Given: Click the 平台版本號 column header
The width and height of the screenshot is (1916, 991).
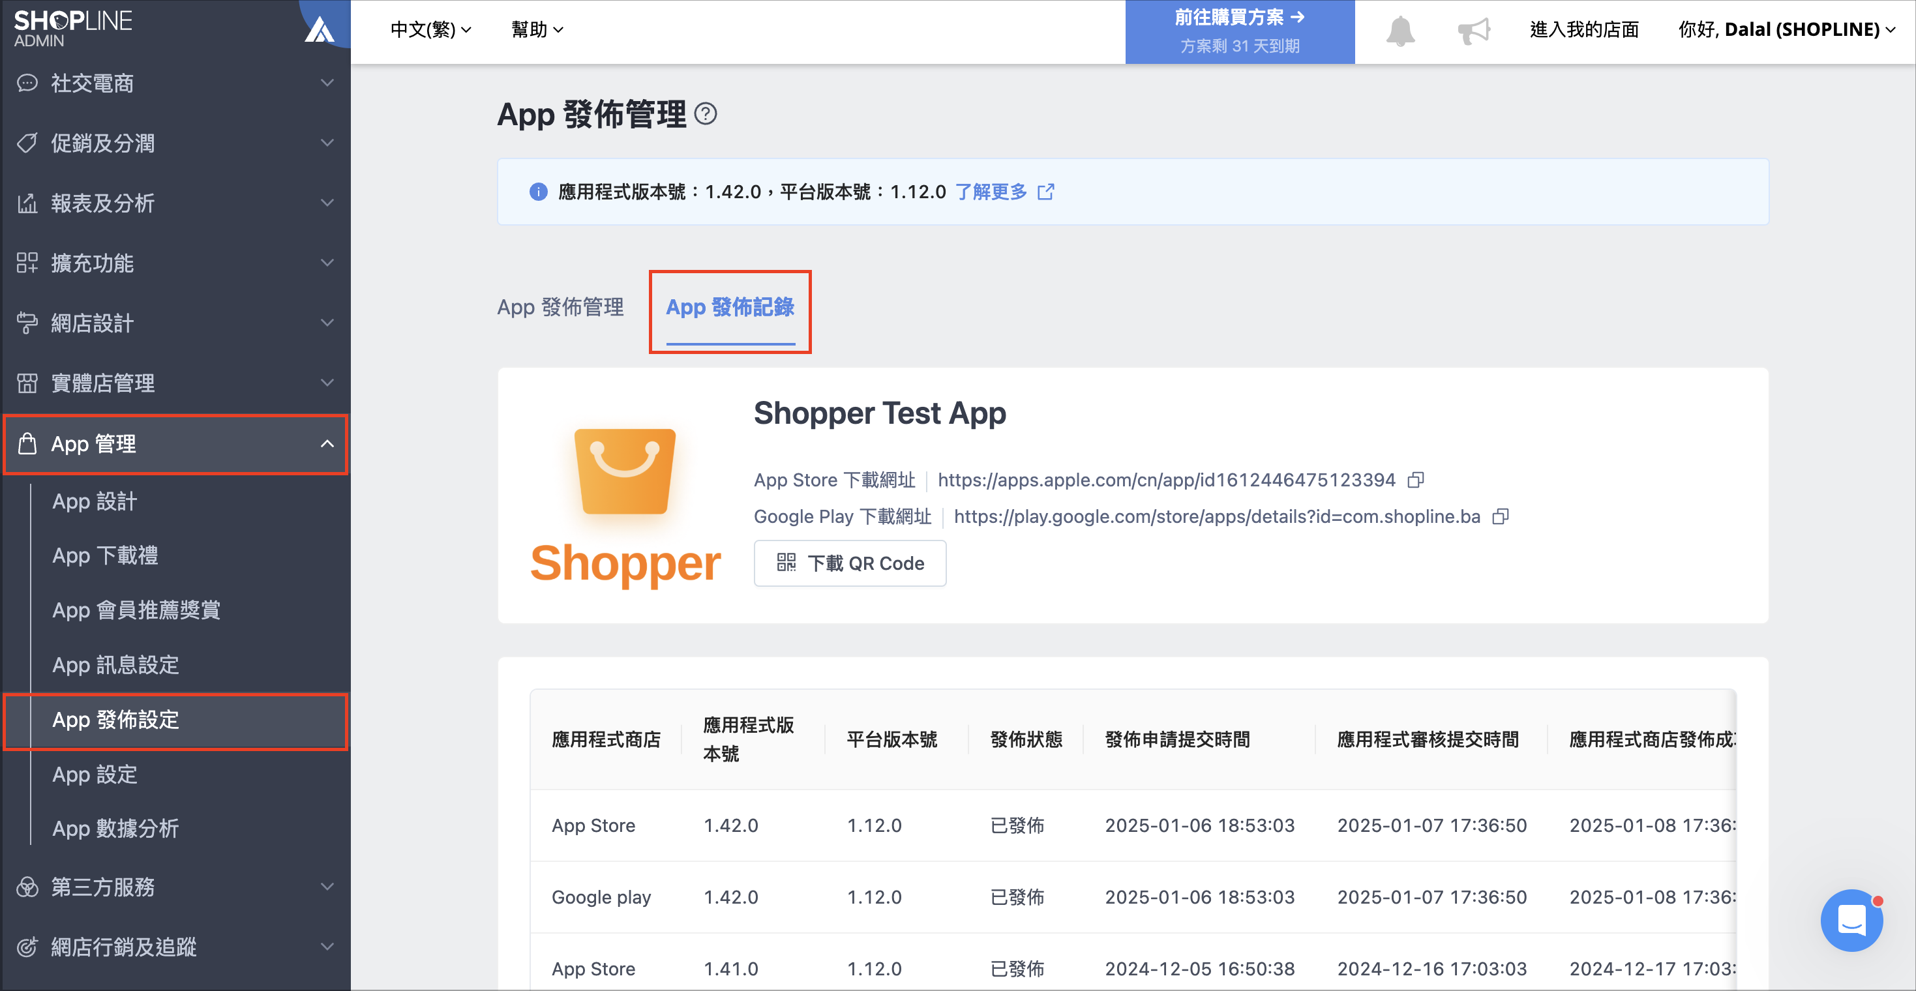Looking at the screenshot, I should [891, 740].
